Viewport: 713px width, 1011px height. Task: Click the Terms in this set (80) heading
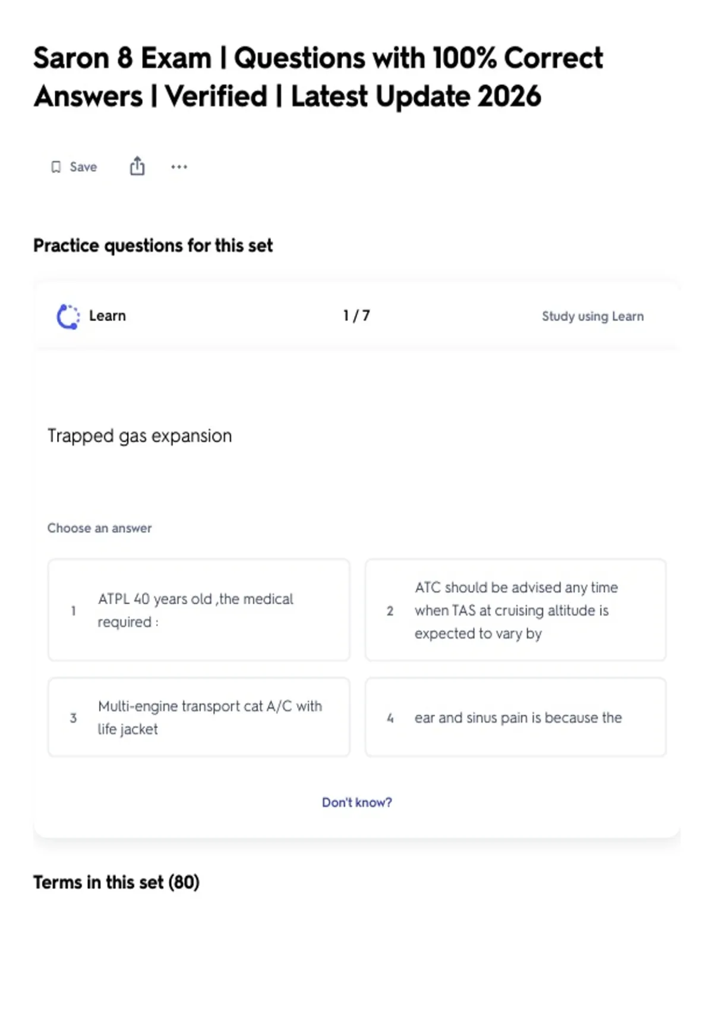[116, 882]
